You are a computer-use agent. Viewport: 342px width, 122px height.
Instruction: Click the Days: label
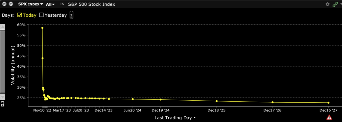coord(8,15)
